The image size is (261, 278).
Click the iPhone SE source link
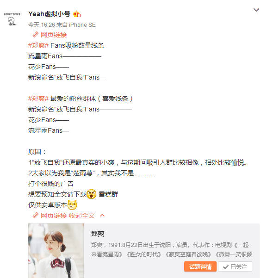[82, 25]
